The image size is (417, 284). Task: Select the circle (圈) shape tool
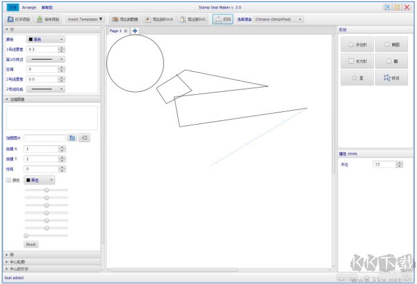point(392,61)
